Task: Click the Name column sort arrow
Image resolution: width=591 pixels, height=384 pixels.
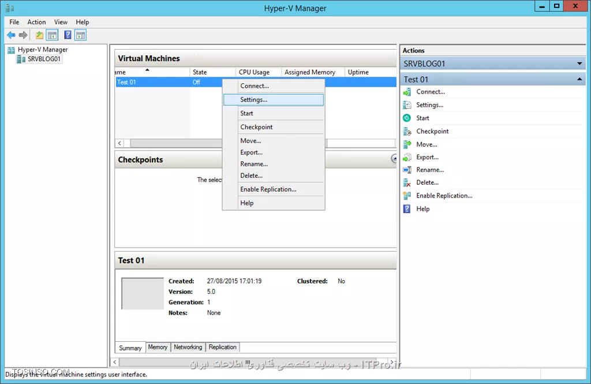Action: pyautogui.click(x=147, y=70)
